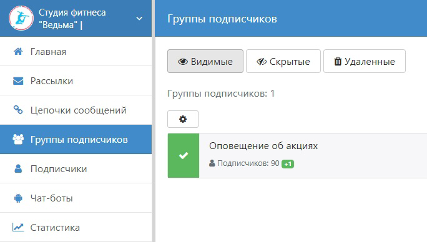Click the line chart icon for Статистика
The image size is (427, 242).
[18, 227]
